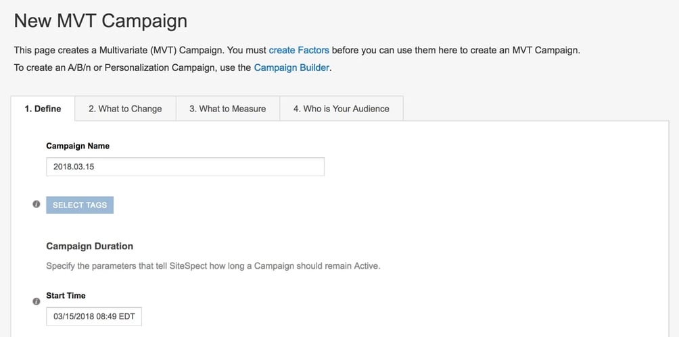Click the info icon beside Start Time
This screenshot has width=679, height=337.
coord(37,301)
